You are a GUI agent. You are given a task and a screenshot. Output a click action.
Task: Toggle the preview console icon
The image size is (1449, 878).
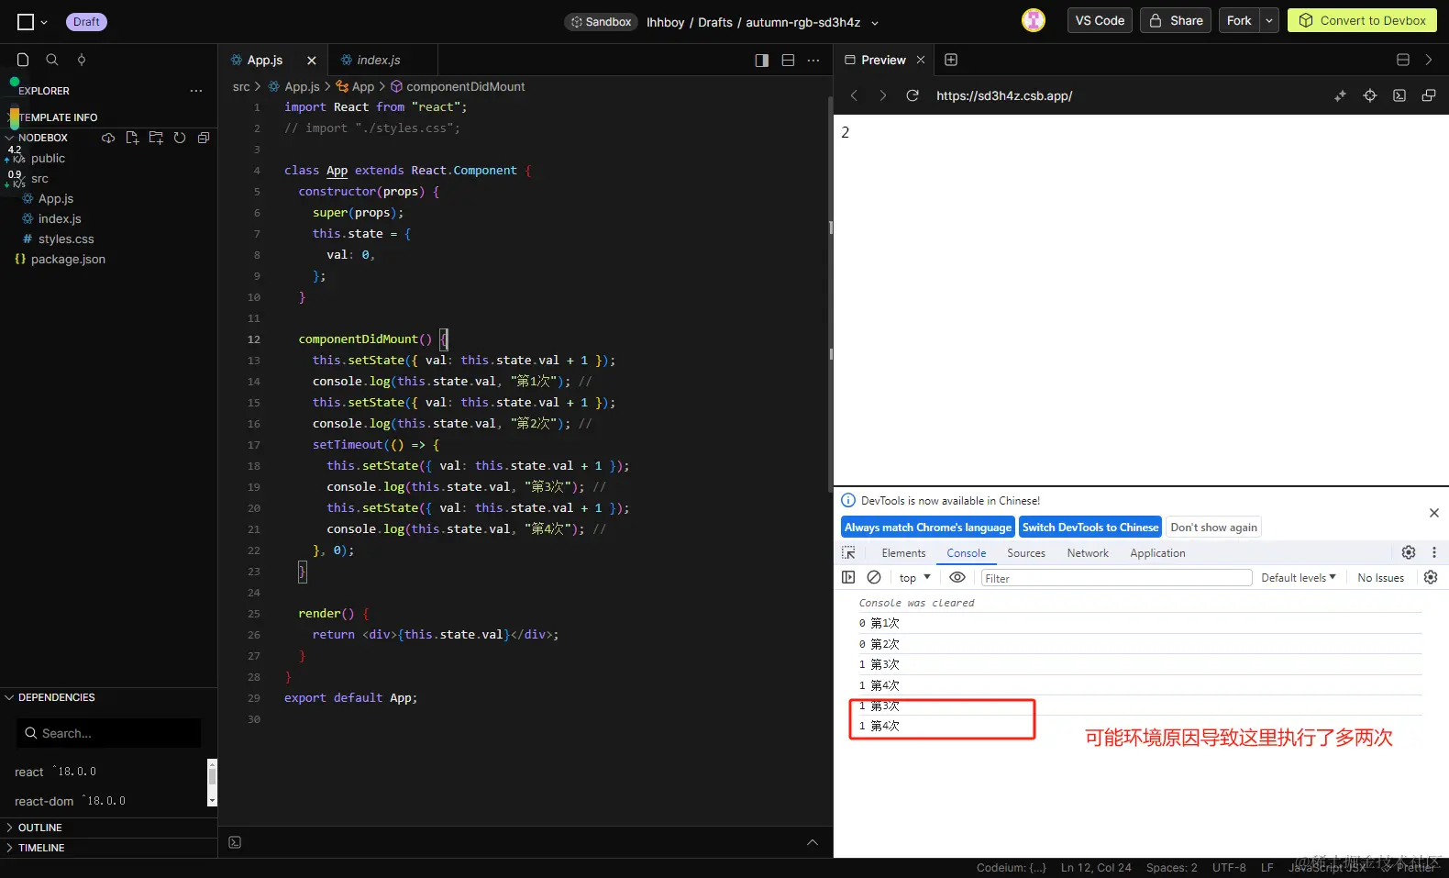click(1399, 95)
